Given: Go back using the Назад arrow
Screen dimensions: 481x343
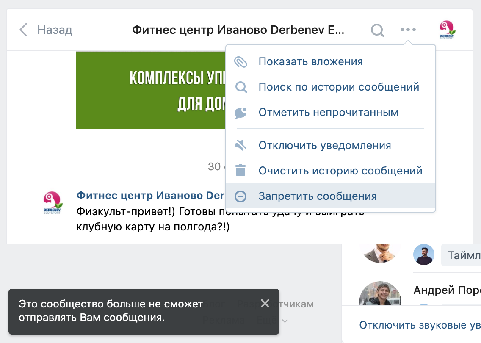Looking at the screenshot, I should coord(23,30).
